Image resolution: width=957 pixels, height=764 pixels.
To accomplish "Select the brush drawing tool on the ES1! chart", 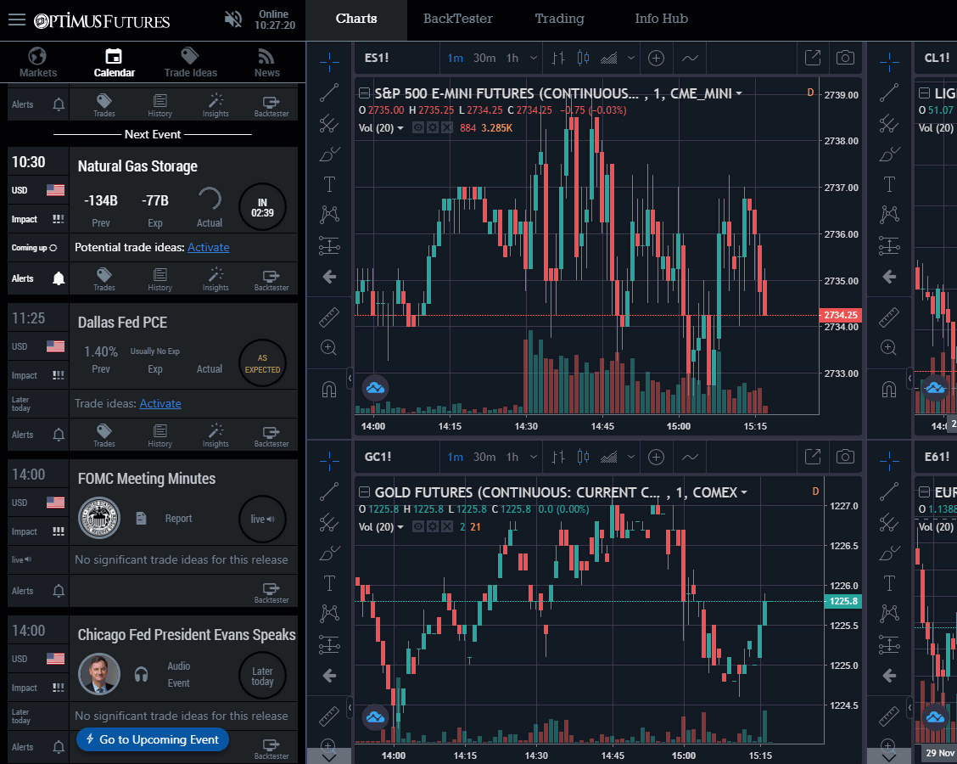I will [x=329, y=154].
